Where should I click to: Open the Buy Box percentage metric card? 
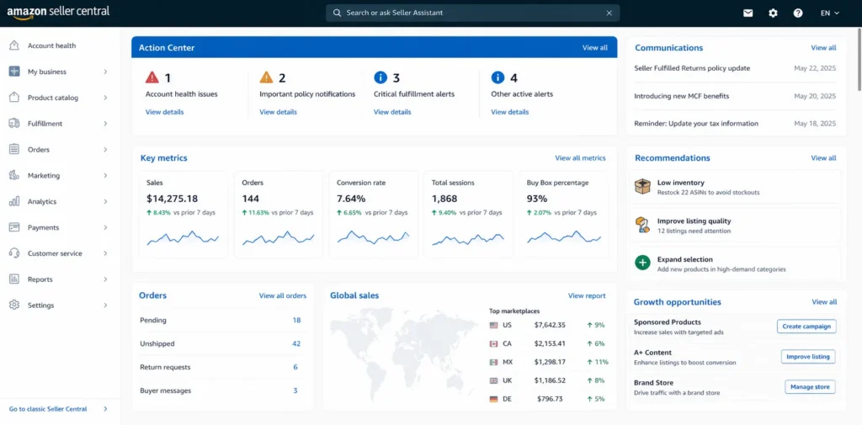[563, 215]
